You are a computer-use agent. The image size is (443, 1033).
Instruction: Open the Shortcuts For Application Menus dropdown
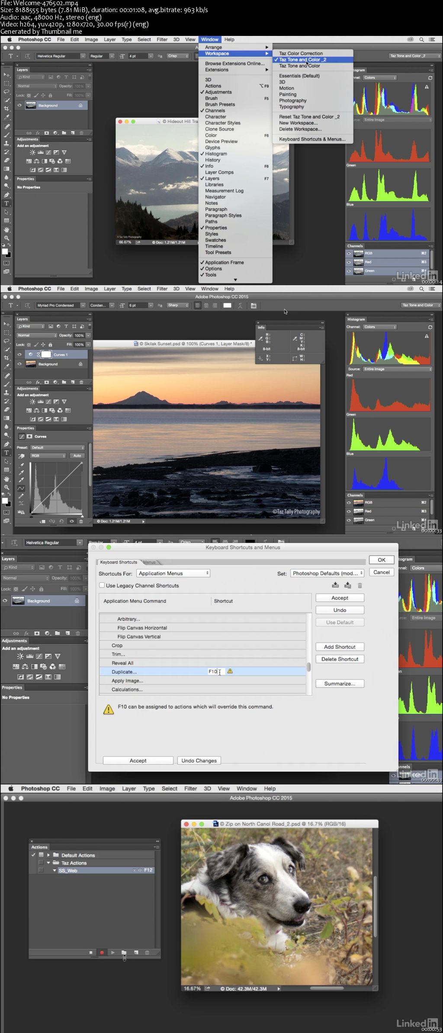[x=173, y=573]
